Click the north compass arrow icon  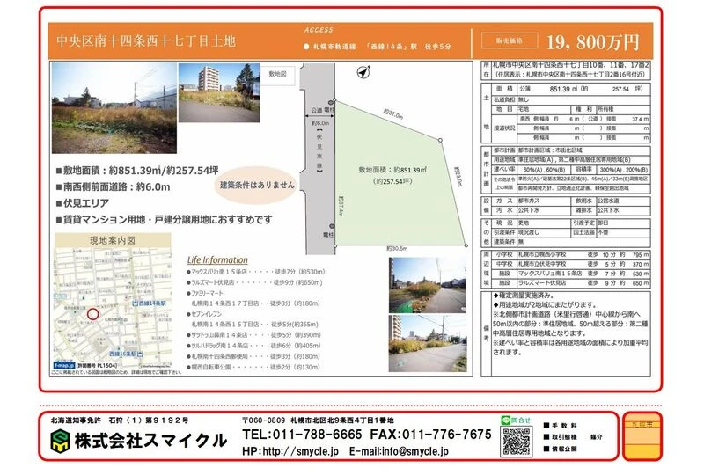363,72
